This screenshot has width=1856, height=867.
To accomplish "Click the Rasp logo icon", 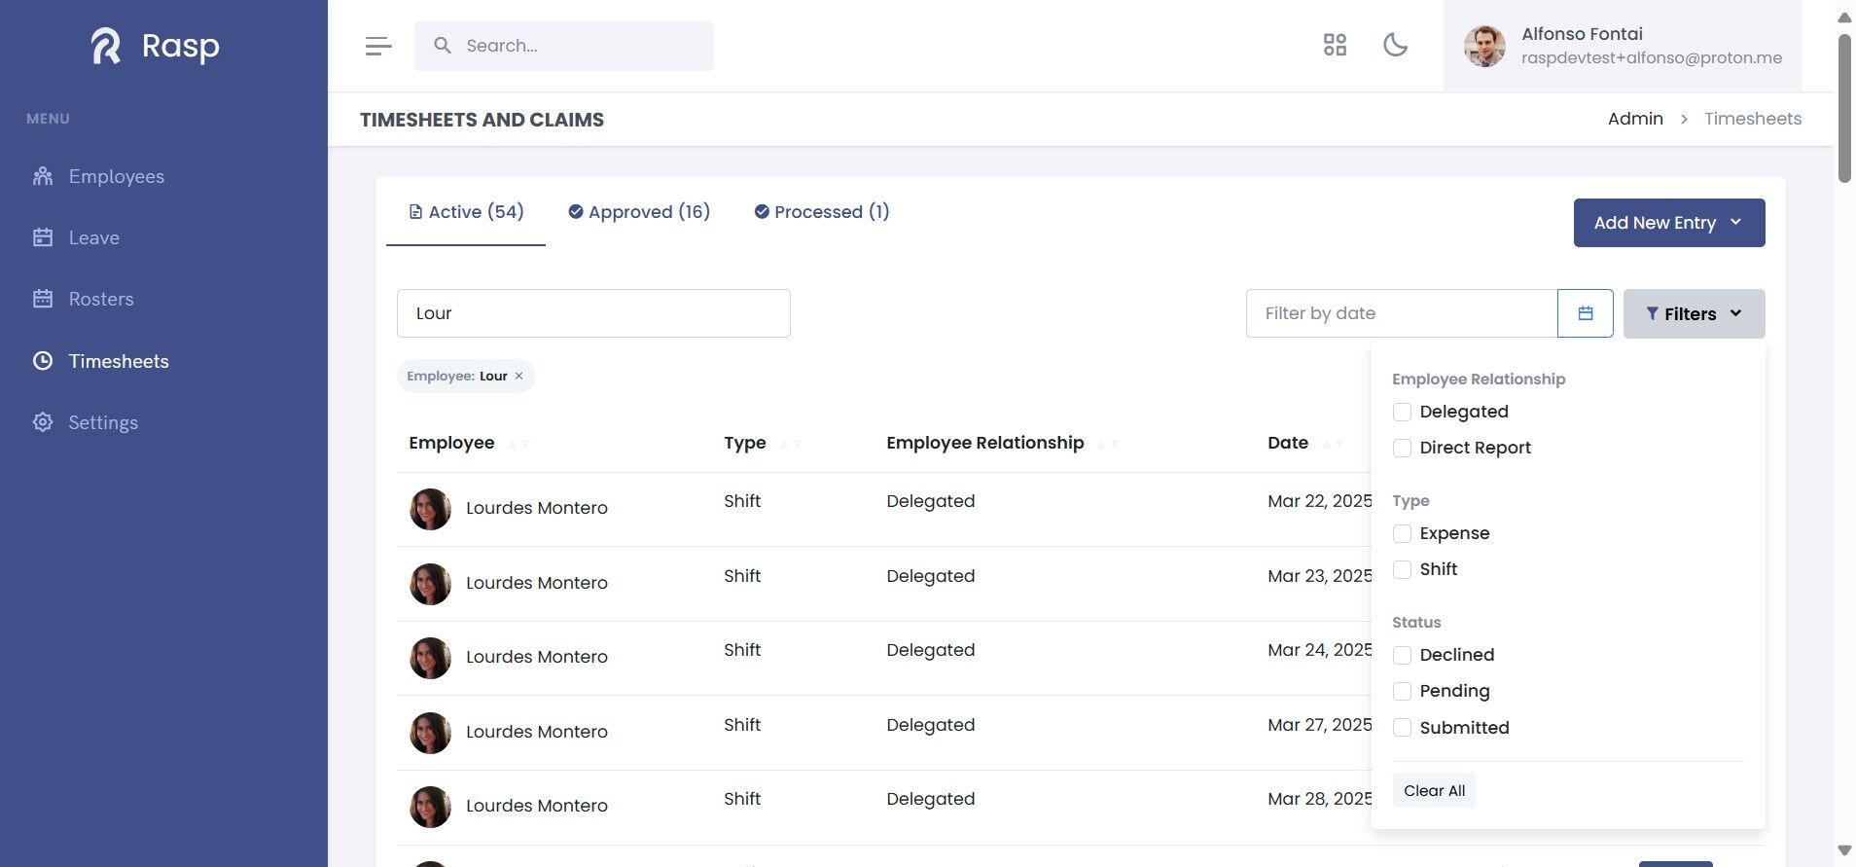I will coord(106,46).
